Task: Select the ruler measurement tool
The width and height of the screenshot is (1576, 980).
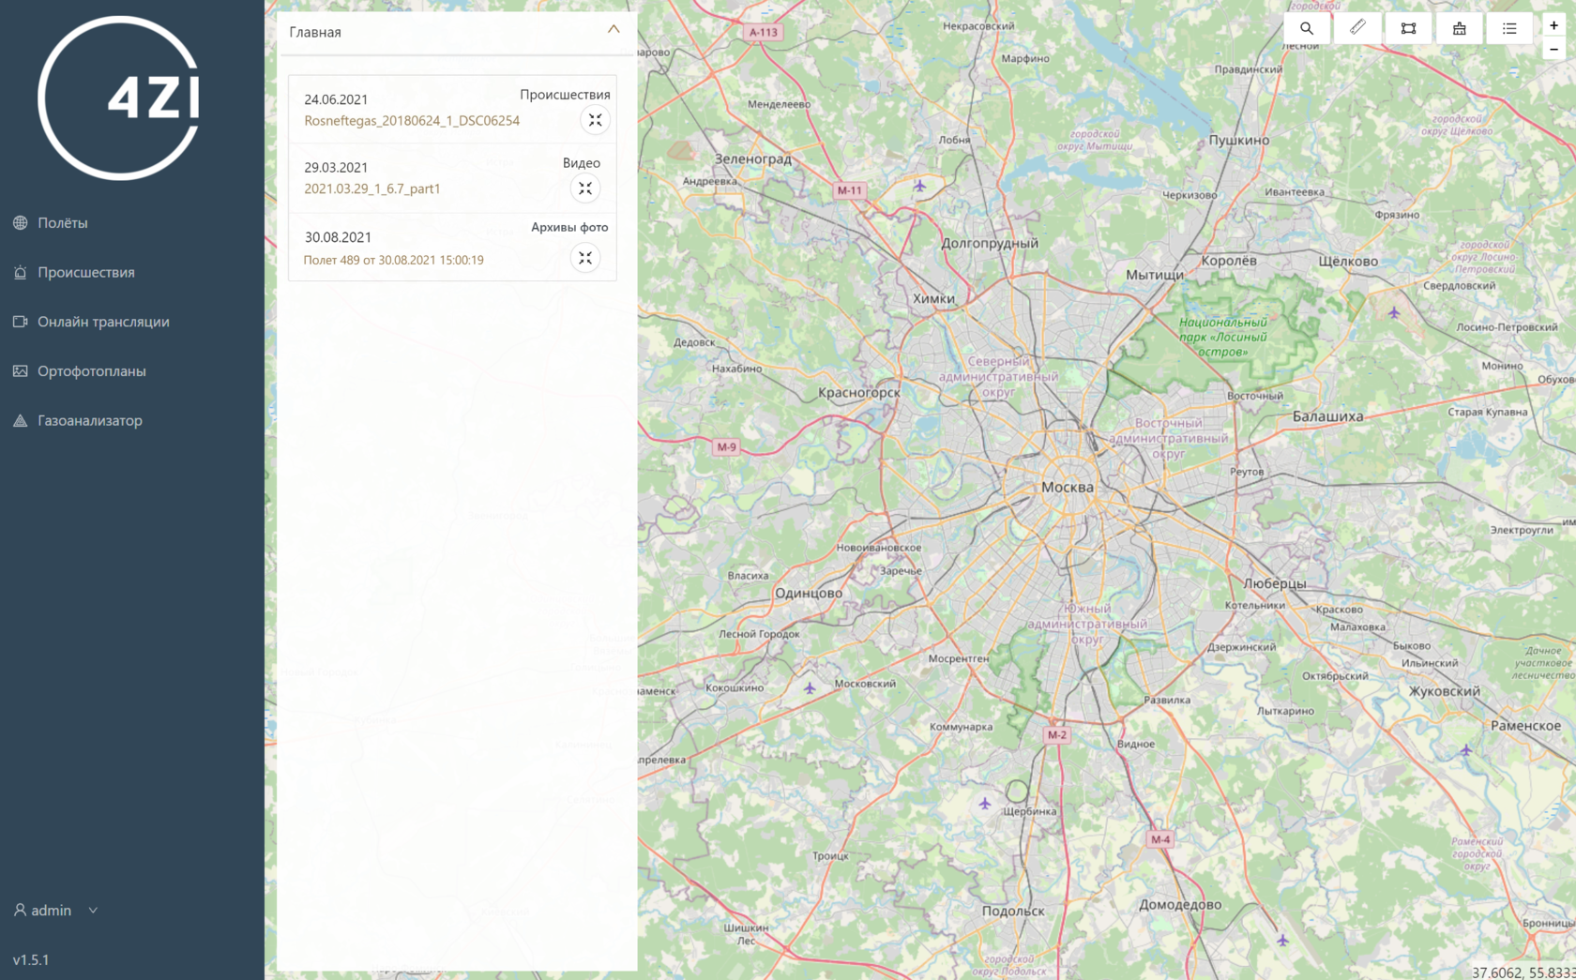Action: pos(1357,28)
